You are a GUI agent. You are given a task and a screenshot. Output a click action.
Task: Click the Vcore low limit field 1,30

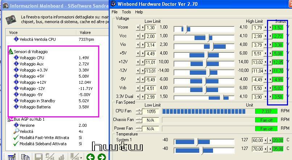tap(150, 28)
